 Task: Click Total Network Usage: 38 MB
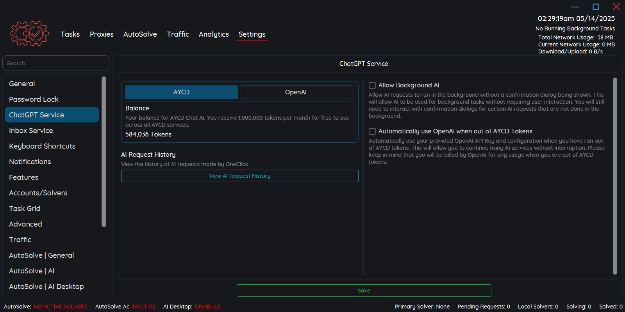pyautogui.click(x=576, y=37)
